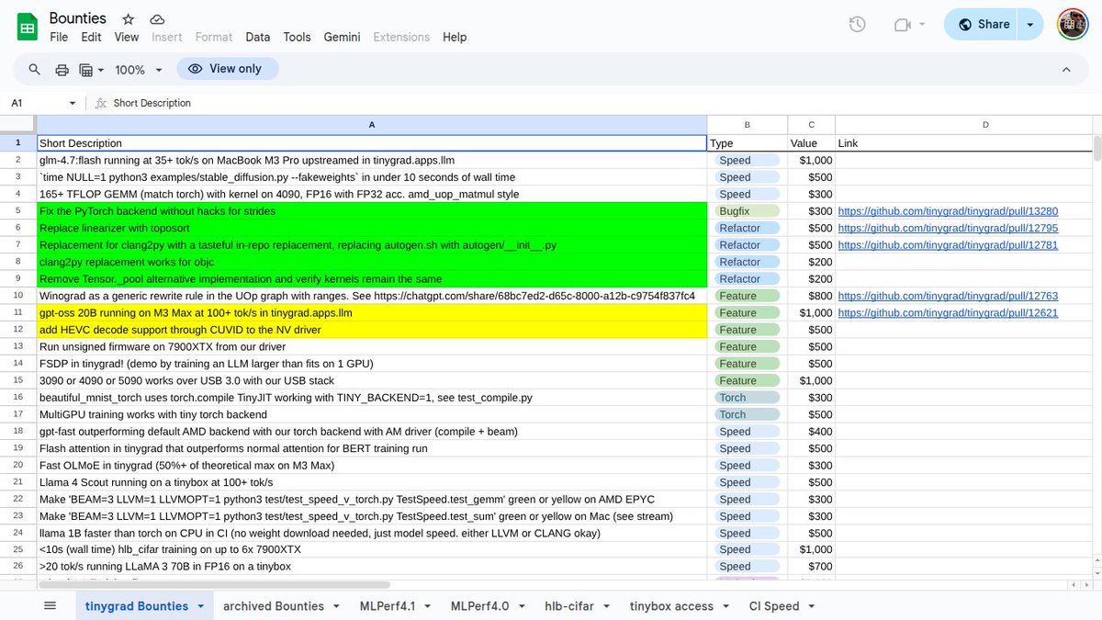
Task: Select 'Run unsigned firmware on 7900XTX' cell
Action: pyautogui.click(x=371, y=346)
